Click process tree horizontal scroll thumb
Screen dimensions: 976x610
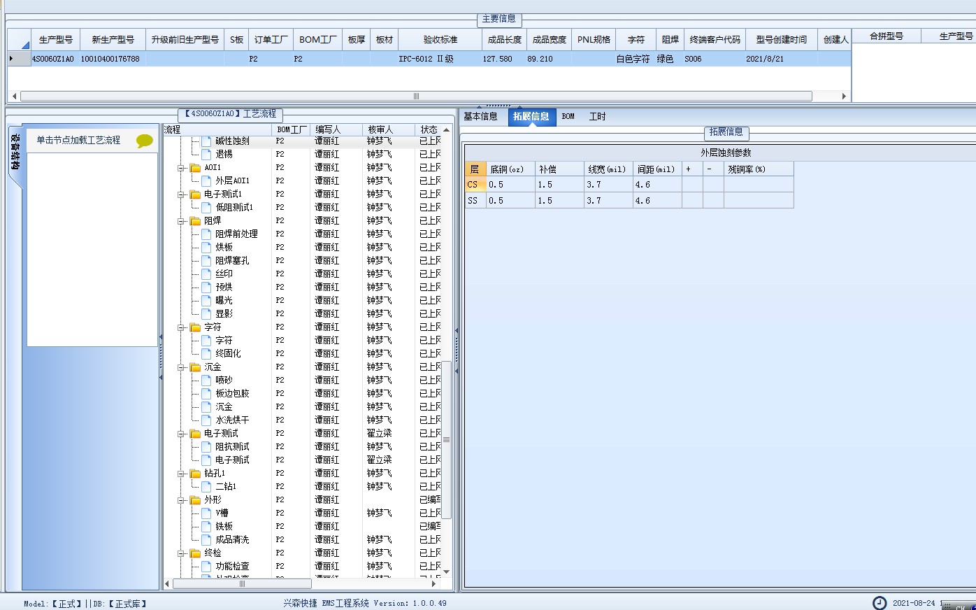(243, 583)
